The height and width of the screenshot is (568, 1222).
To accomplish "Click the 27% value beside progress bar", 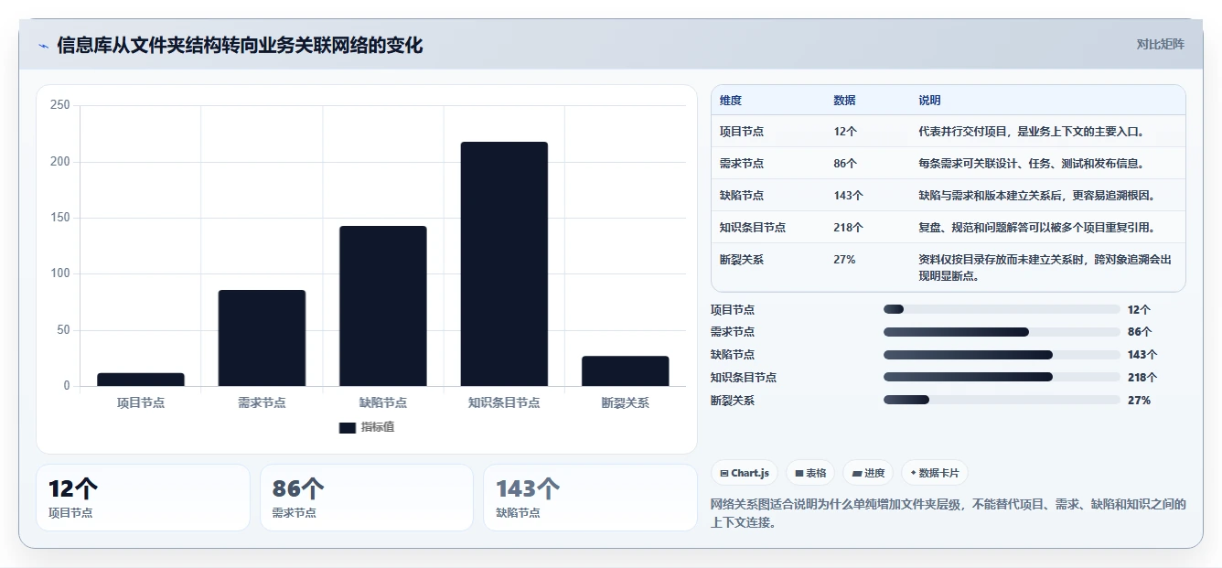I will [x=1139, y=401].
